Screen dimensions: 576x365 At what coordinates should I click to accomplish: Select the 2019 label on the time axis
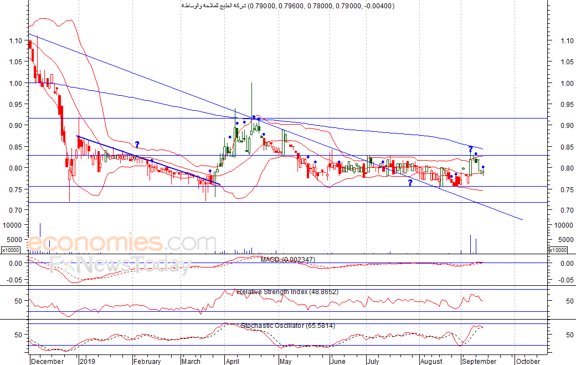88,361
